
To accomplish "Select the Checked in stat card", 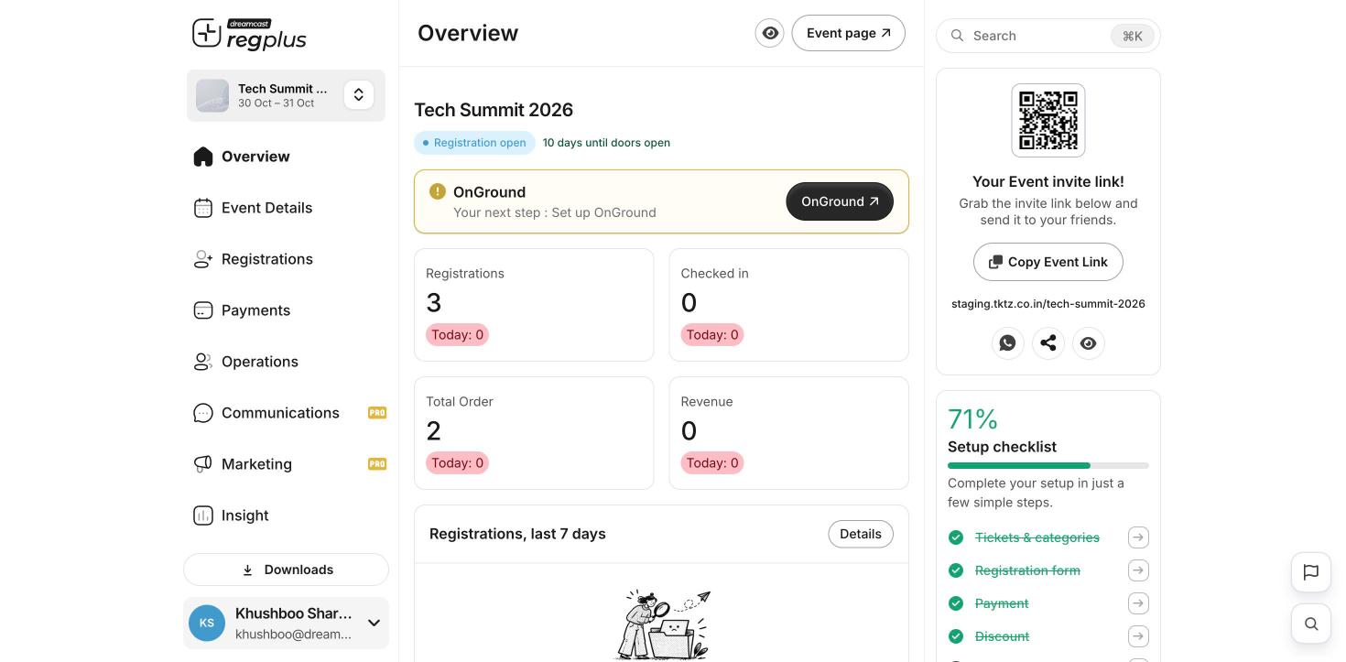I will coord(789,305).
